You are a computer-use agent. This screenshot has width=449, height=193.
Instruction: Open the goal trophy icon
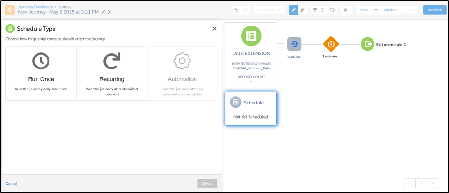coord(315,10)
